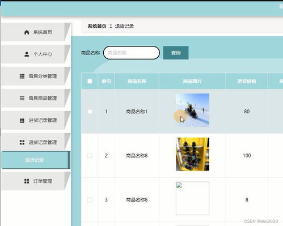Click the broken image placeholder in row 3

[192, 198]
